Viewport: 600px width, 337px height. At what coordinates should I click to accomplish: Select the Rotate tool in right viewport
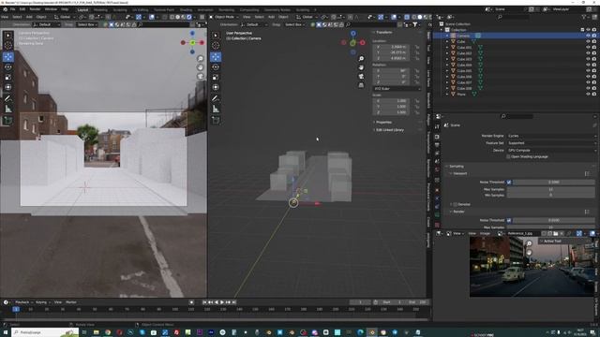(x=216, y=66)
